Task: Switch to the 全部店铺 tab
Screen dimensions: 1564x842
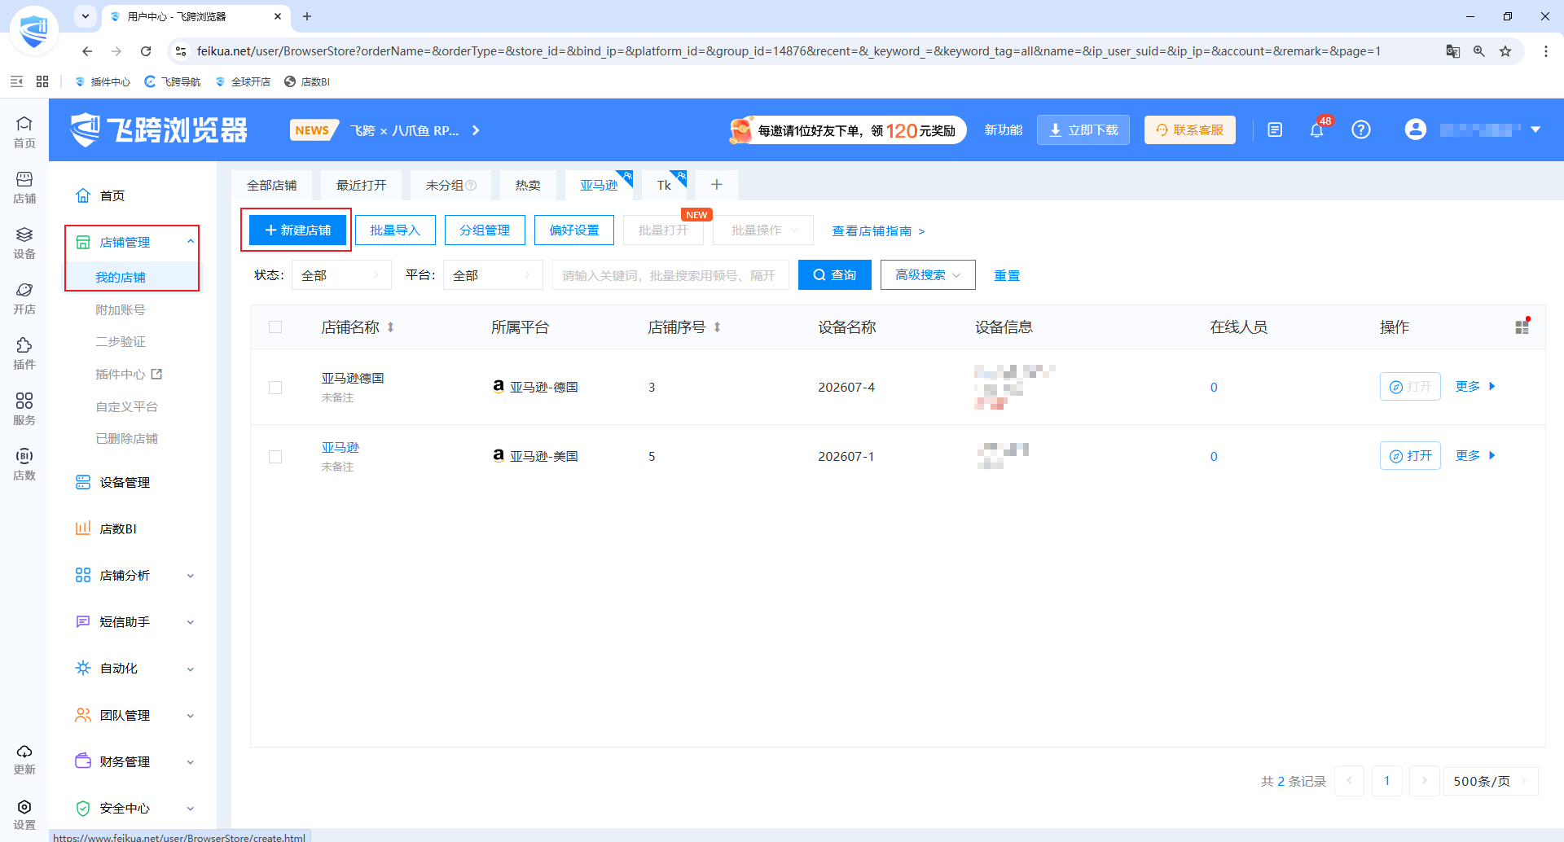Action: point(272,186)
